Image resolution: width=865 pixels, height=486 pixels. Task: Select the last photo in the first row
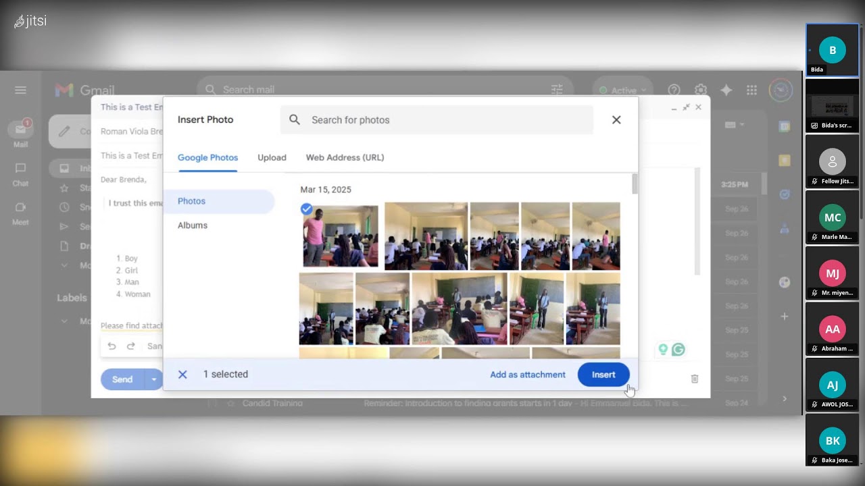tap(596, 236)
